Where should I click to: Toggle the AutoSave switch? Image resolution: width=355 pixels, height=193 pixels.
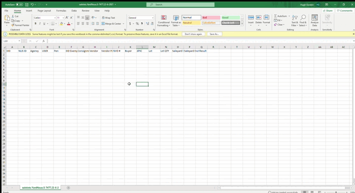19,5
